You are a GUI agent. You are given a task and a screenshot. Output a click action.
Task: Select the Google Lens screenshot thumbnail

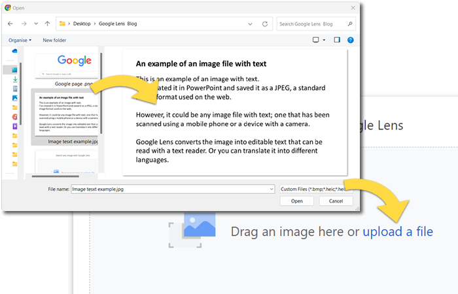pos(67,161)
